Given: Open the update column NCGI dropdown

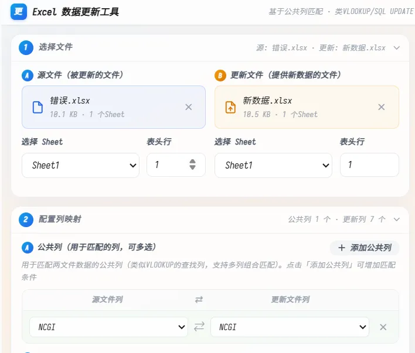Looking at the screenshot, I should 290,327.
